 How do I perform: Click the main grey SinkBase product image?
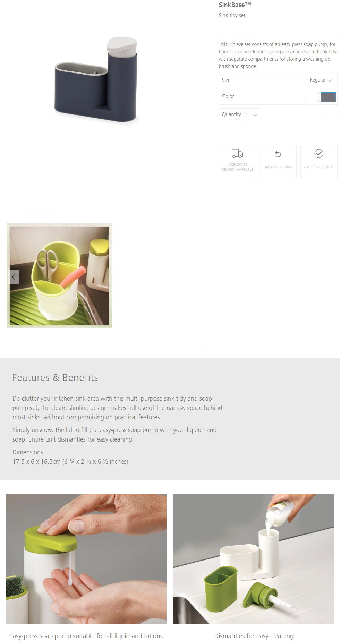click(96, 80)
